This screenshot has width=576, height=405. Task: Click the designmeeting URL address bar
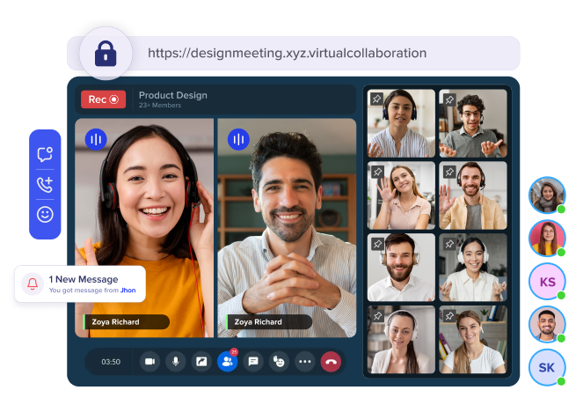(x=287, y=53)
